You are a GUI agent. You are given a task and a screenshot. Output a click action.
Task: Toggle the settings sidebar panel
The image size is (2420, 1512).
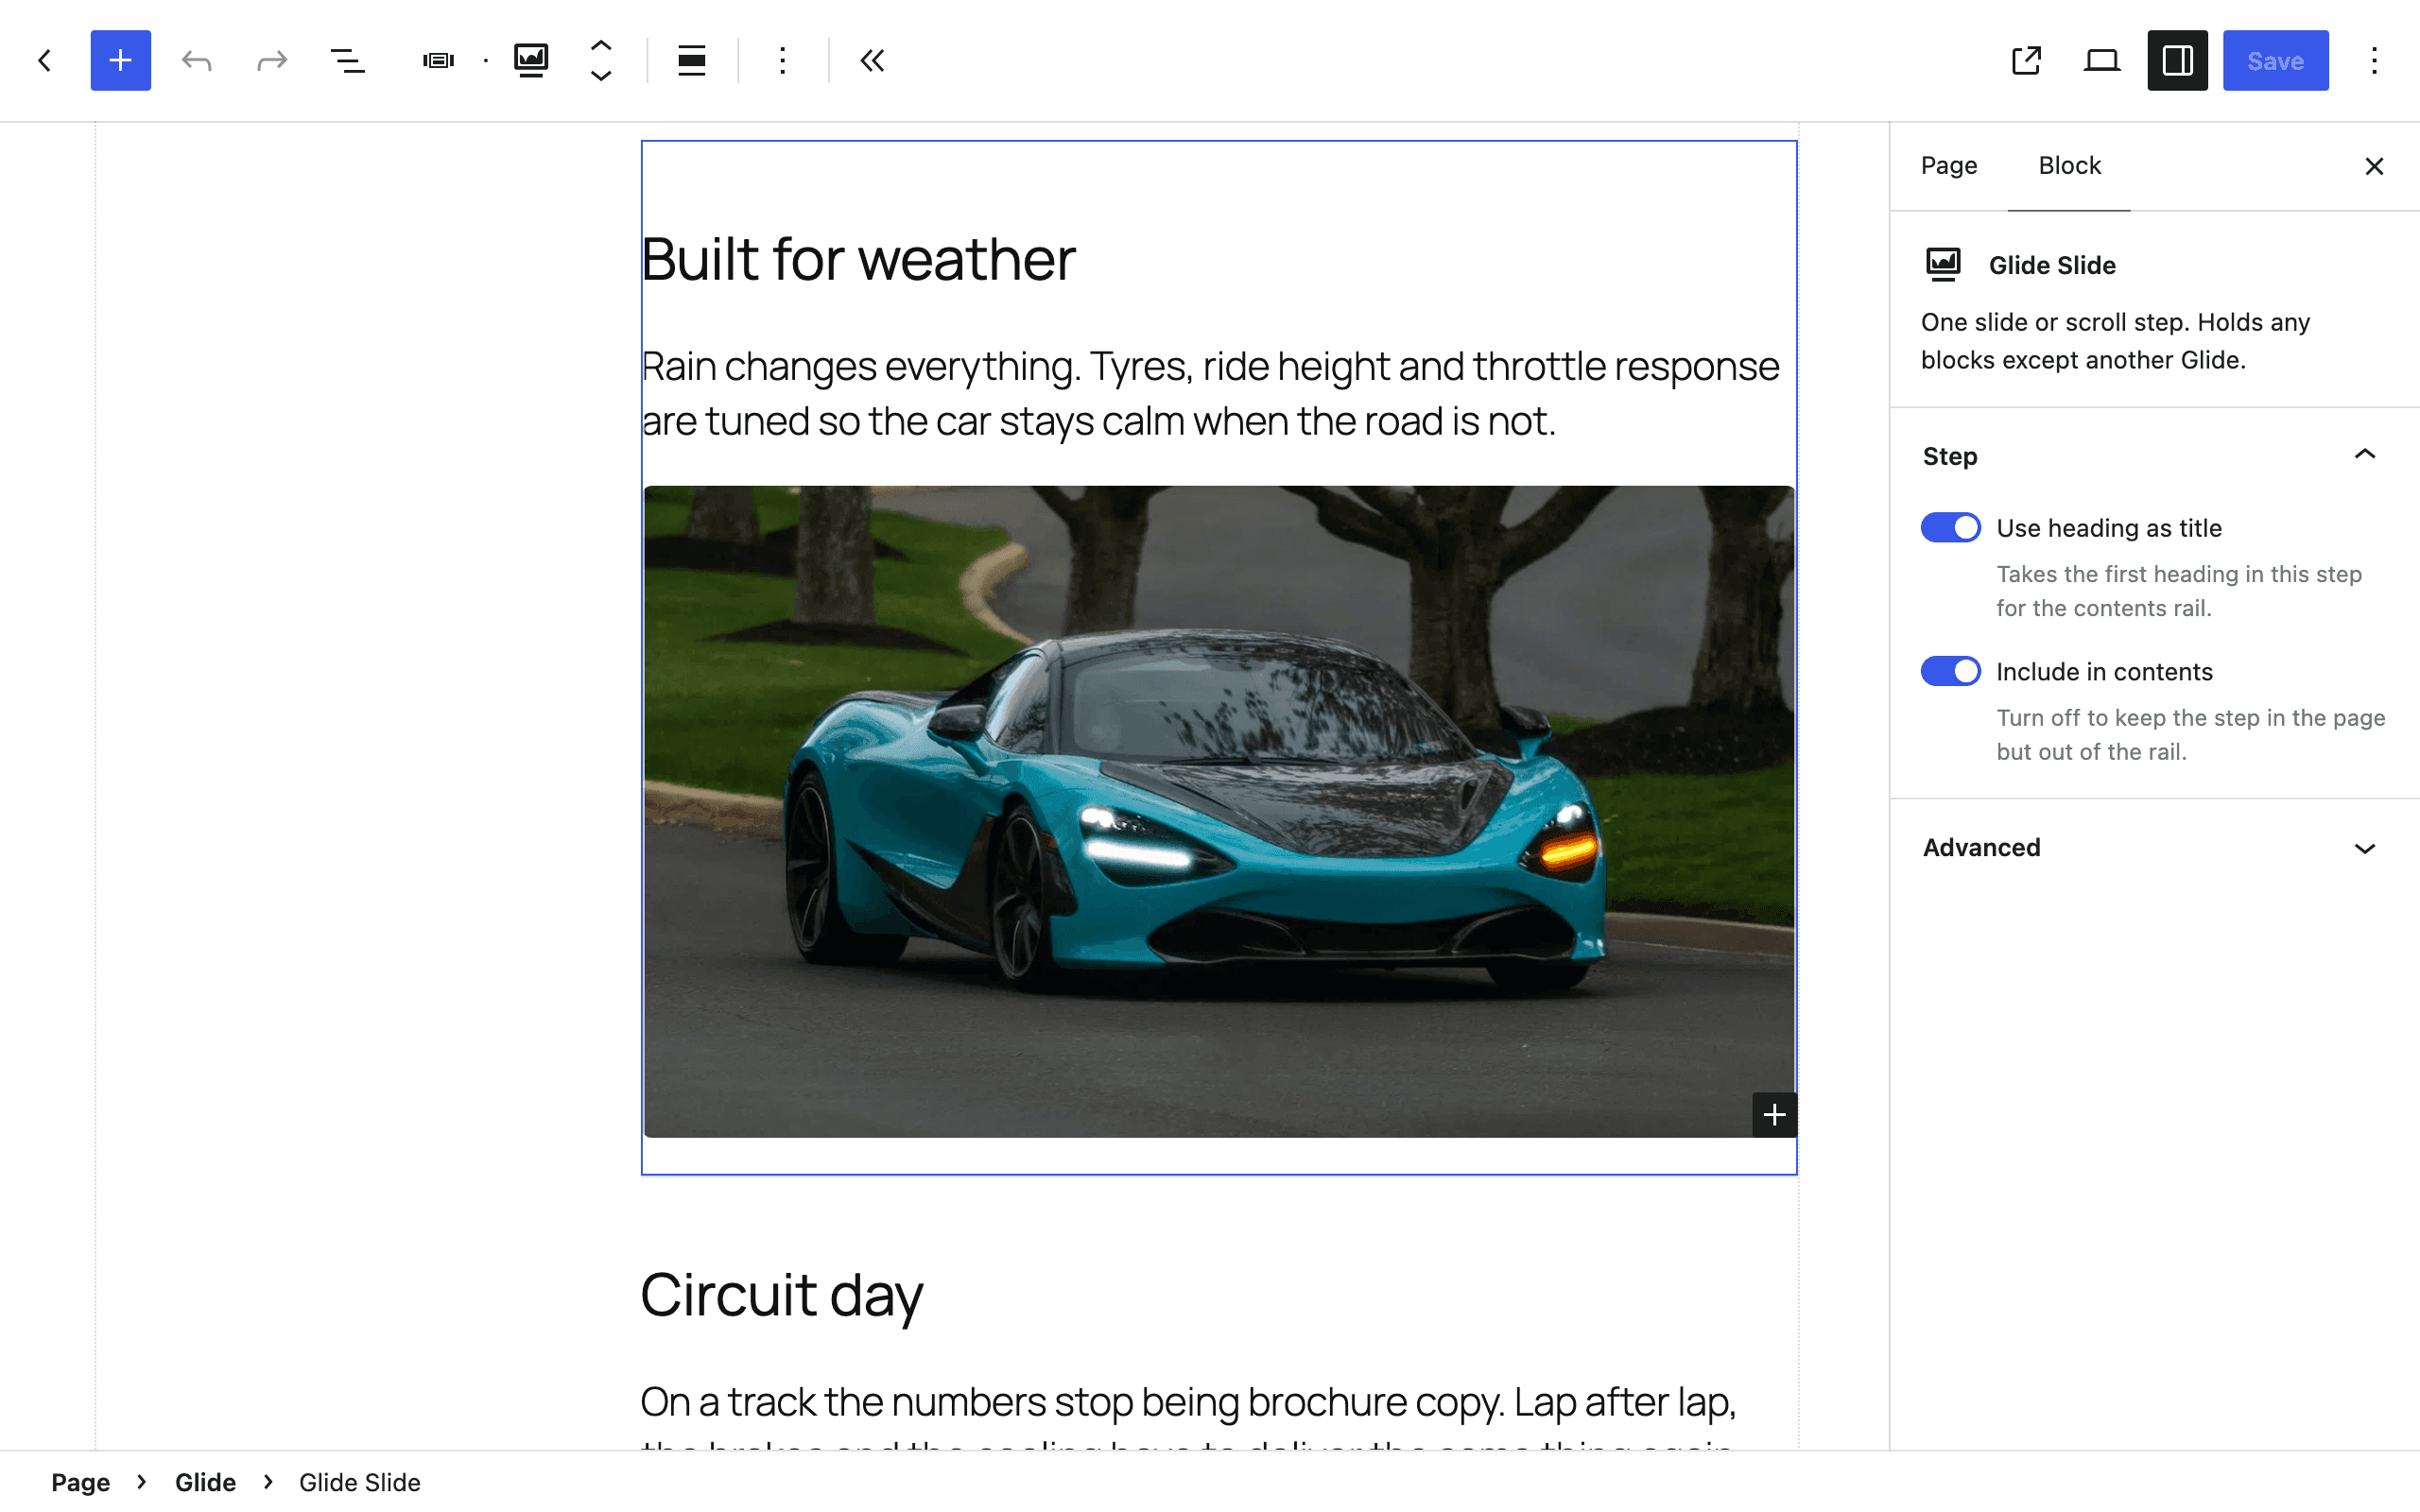(x=2178, y=60)
